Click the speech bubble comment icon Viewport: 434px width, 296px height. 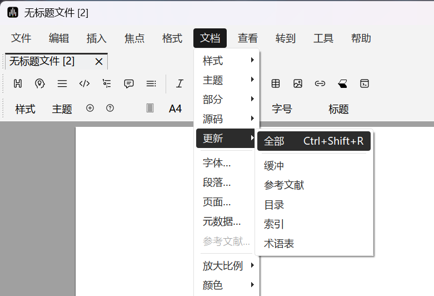[x=129, y=83]
